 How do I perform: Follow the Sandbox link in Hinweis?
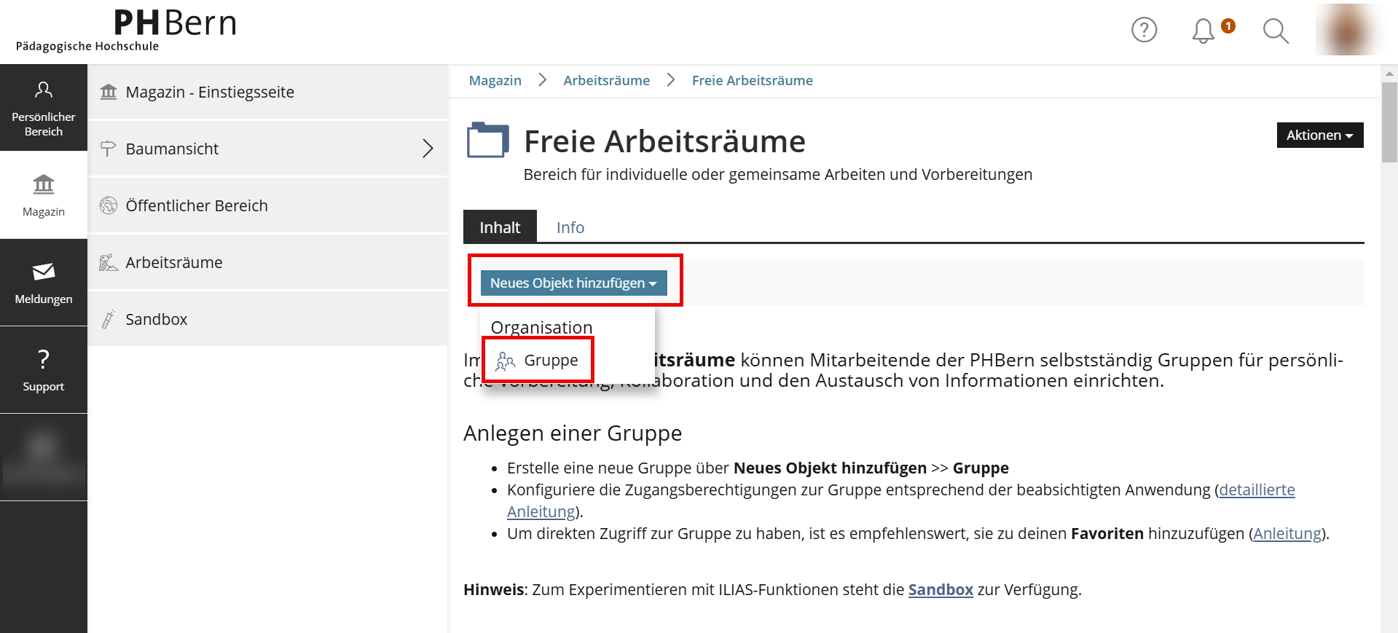tap(940, 589)
